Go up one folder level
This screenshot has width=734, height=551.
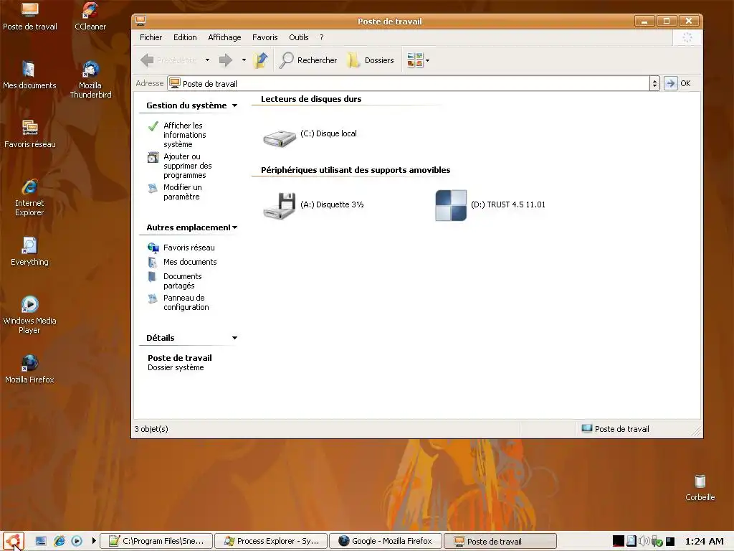coord(260,60)
